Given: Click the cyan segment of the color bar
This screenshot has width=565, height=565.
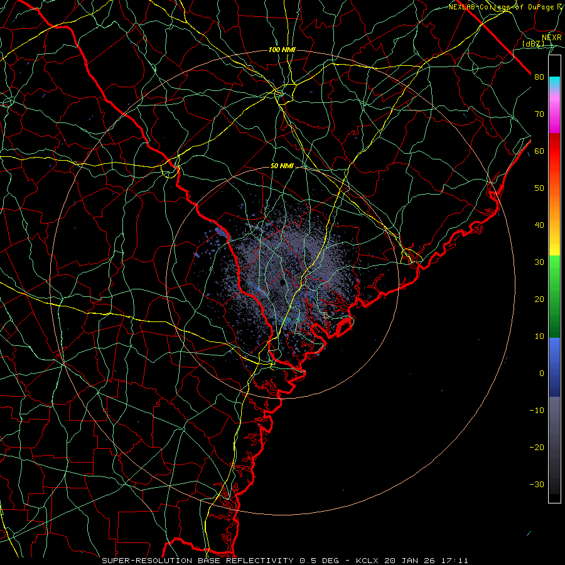Looking at the screenshot, I should (554, 83).
